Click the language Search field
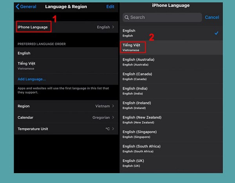The image size is (235, 183). point(162,17)
